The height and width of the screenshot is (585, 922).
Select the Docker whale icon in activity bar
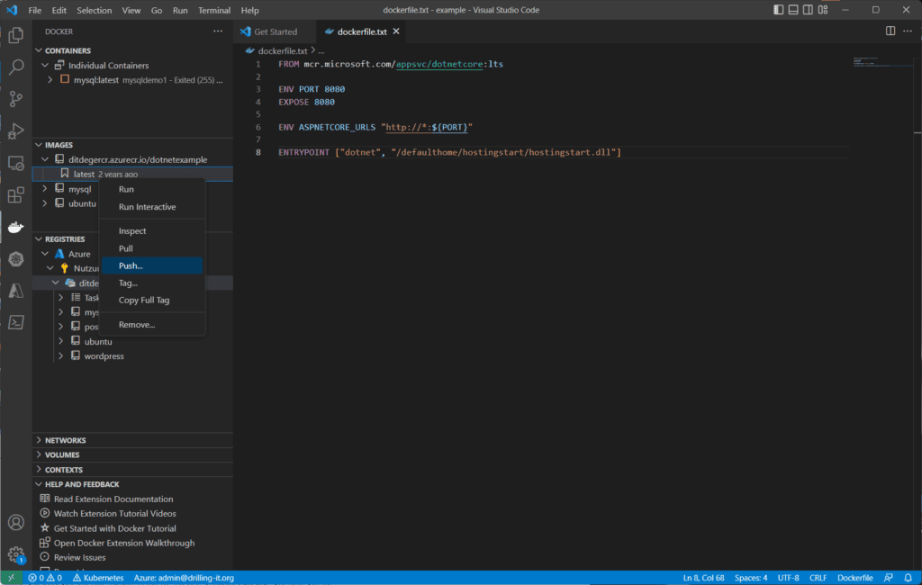pyautogui.click(x=16, y=227)
